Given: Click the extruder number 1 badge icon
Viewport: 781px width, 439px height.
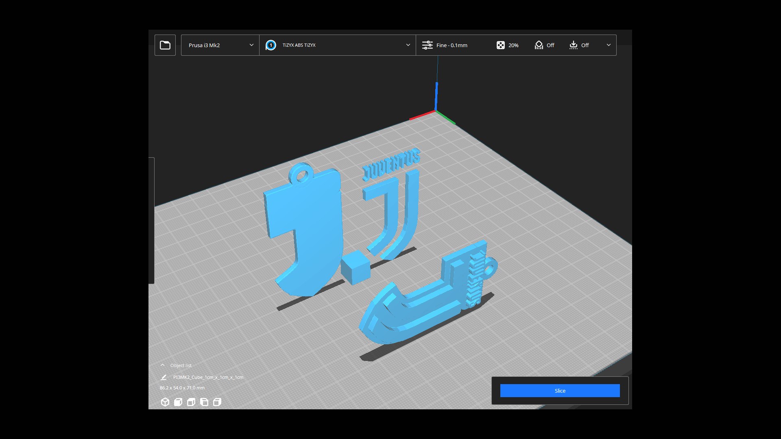Looking at the screenshot, I should pos(271,45).
